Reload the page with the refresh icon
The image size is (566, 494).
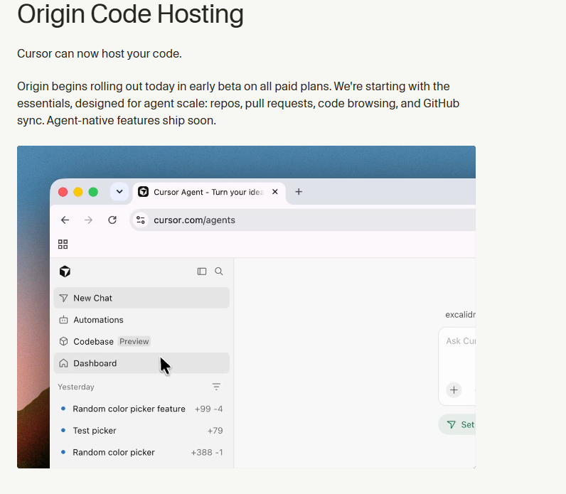(x=112, y=220)
